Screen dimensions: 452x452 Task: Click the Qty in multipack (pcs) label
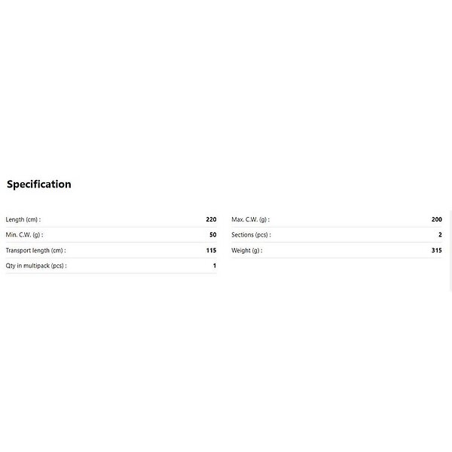(36, 265)
